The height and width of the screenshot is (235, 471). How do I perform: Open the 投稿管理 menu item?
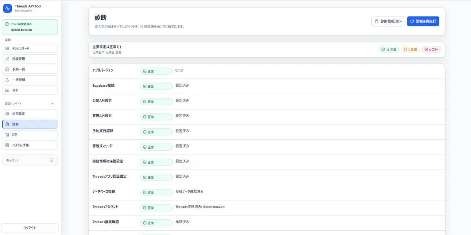tap(30, 59)
